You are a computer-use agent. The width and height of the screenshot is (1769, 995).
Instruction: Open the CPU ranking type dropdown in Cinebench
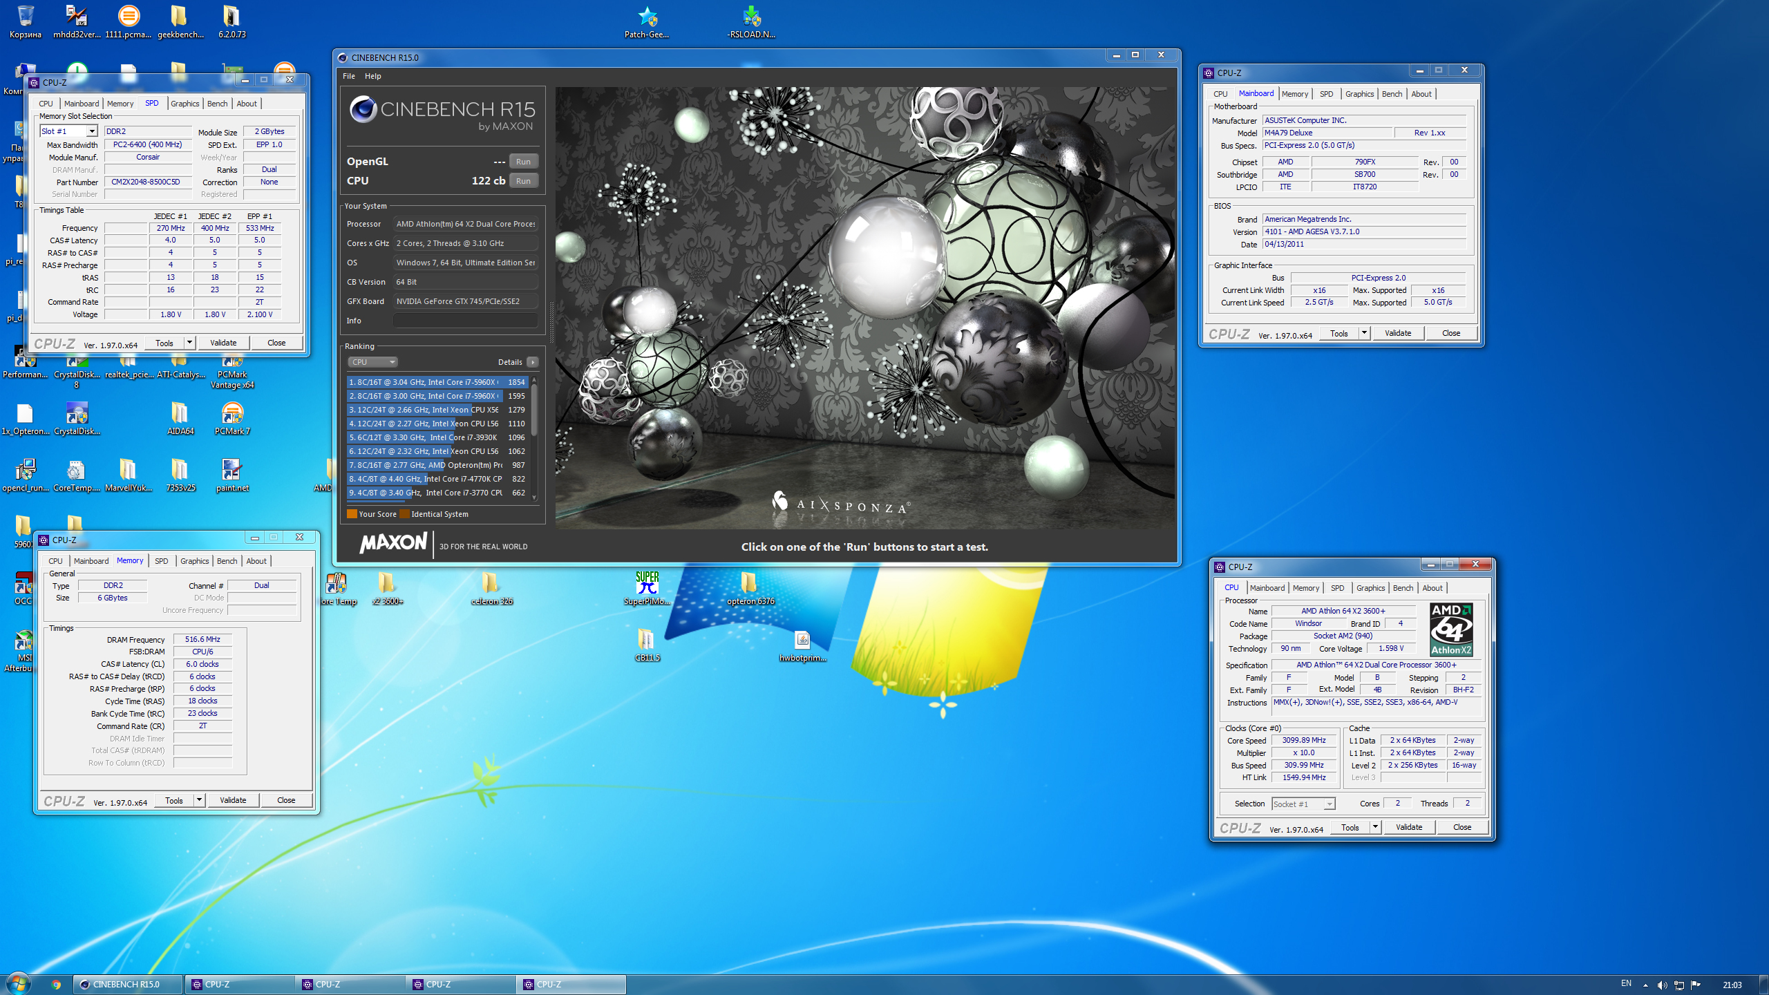[372, 361]
